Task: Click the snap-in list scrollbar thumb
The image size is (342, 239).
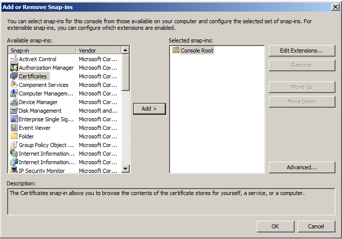Action: pos(126,73)
